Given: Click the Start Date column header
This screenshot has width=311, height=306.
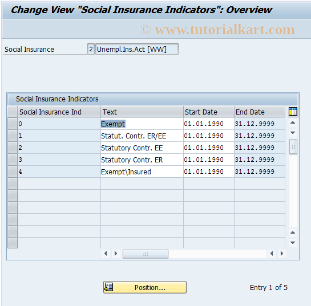Looking at the screenshot, I should (209, 112).
